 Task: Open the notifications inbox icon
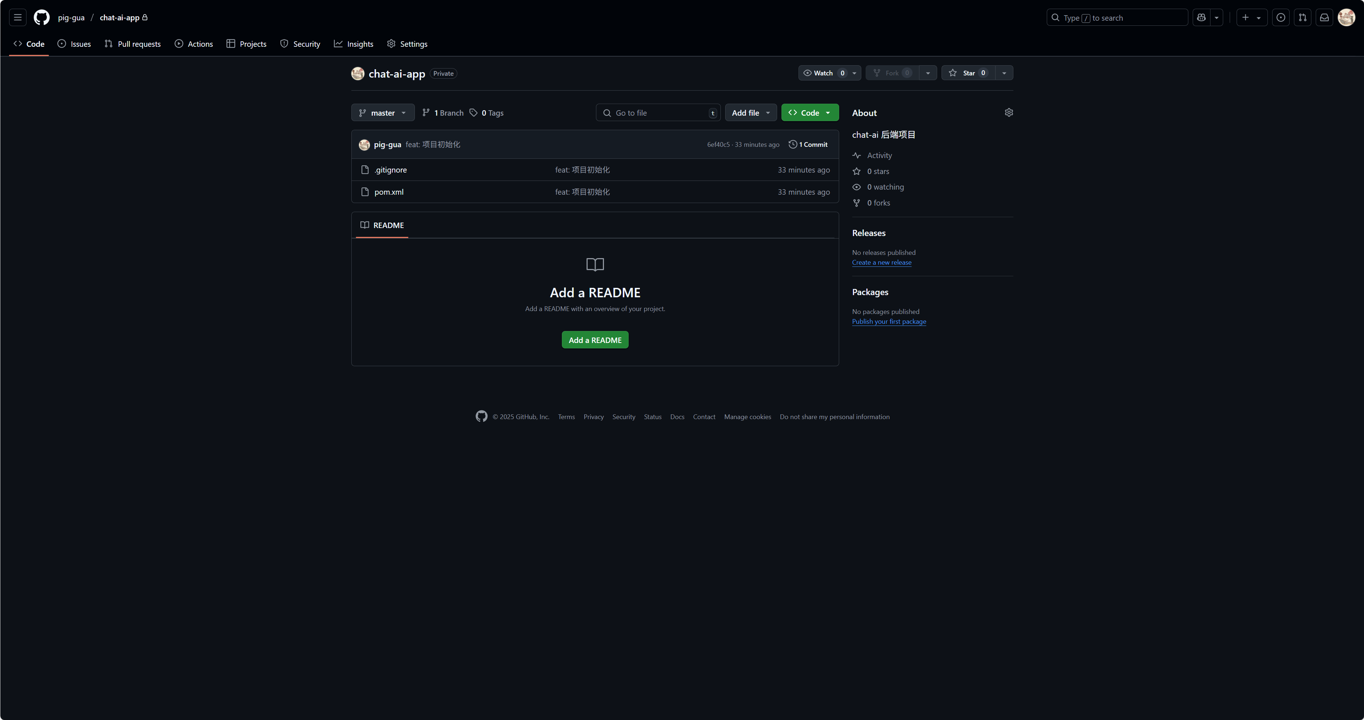[x=1324, y=17]
